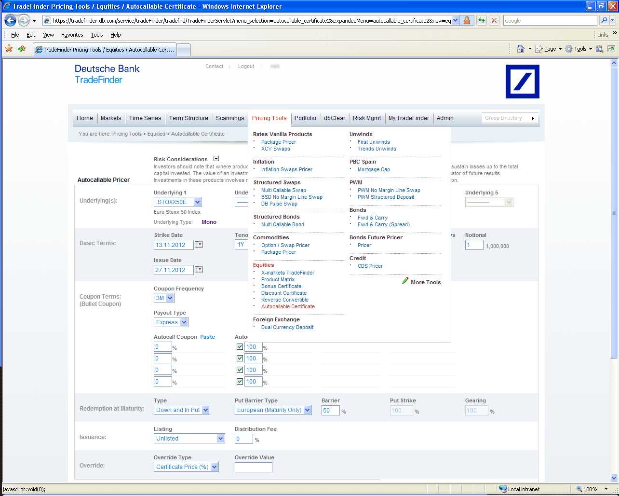This screenshot has height=496, width=619.
Task: Collapse the Risk Considerations section
Action: click(216, 159)
